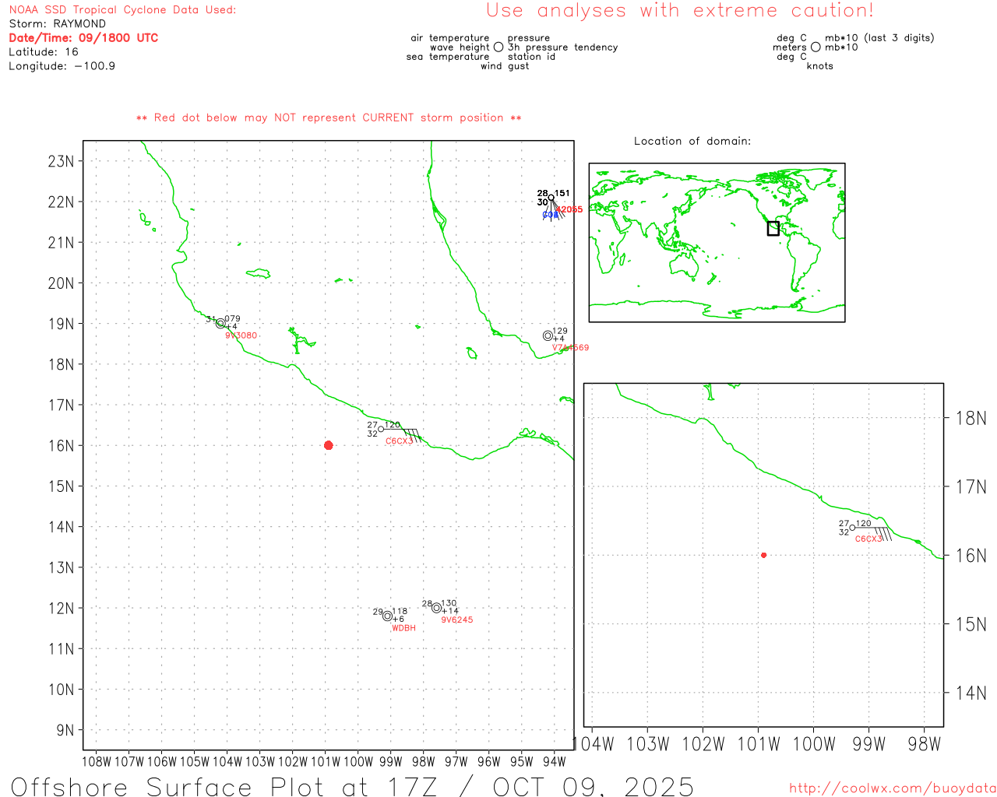The width and height of the screenshot is (997, 797).
Task: Click the 'air temperature' legend label
Action: [x=450, y=38]
